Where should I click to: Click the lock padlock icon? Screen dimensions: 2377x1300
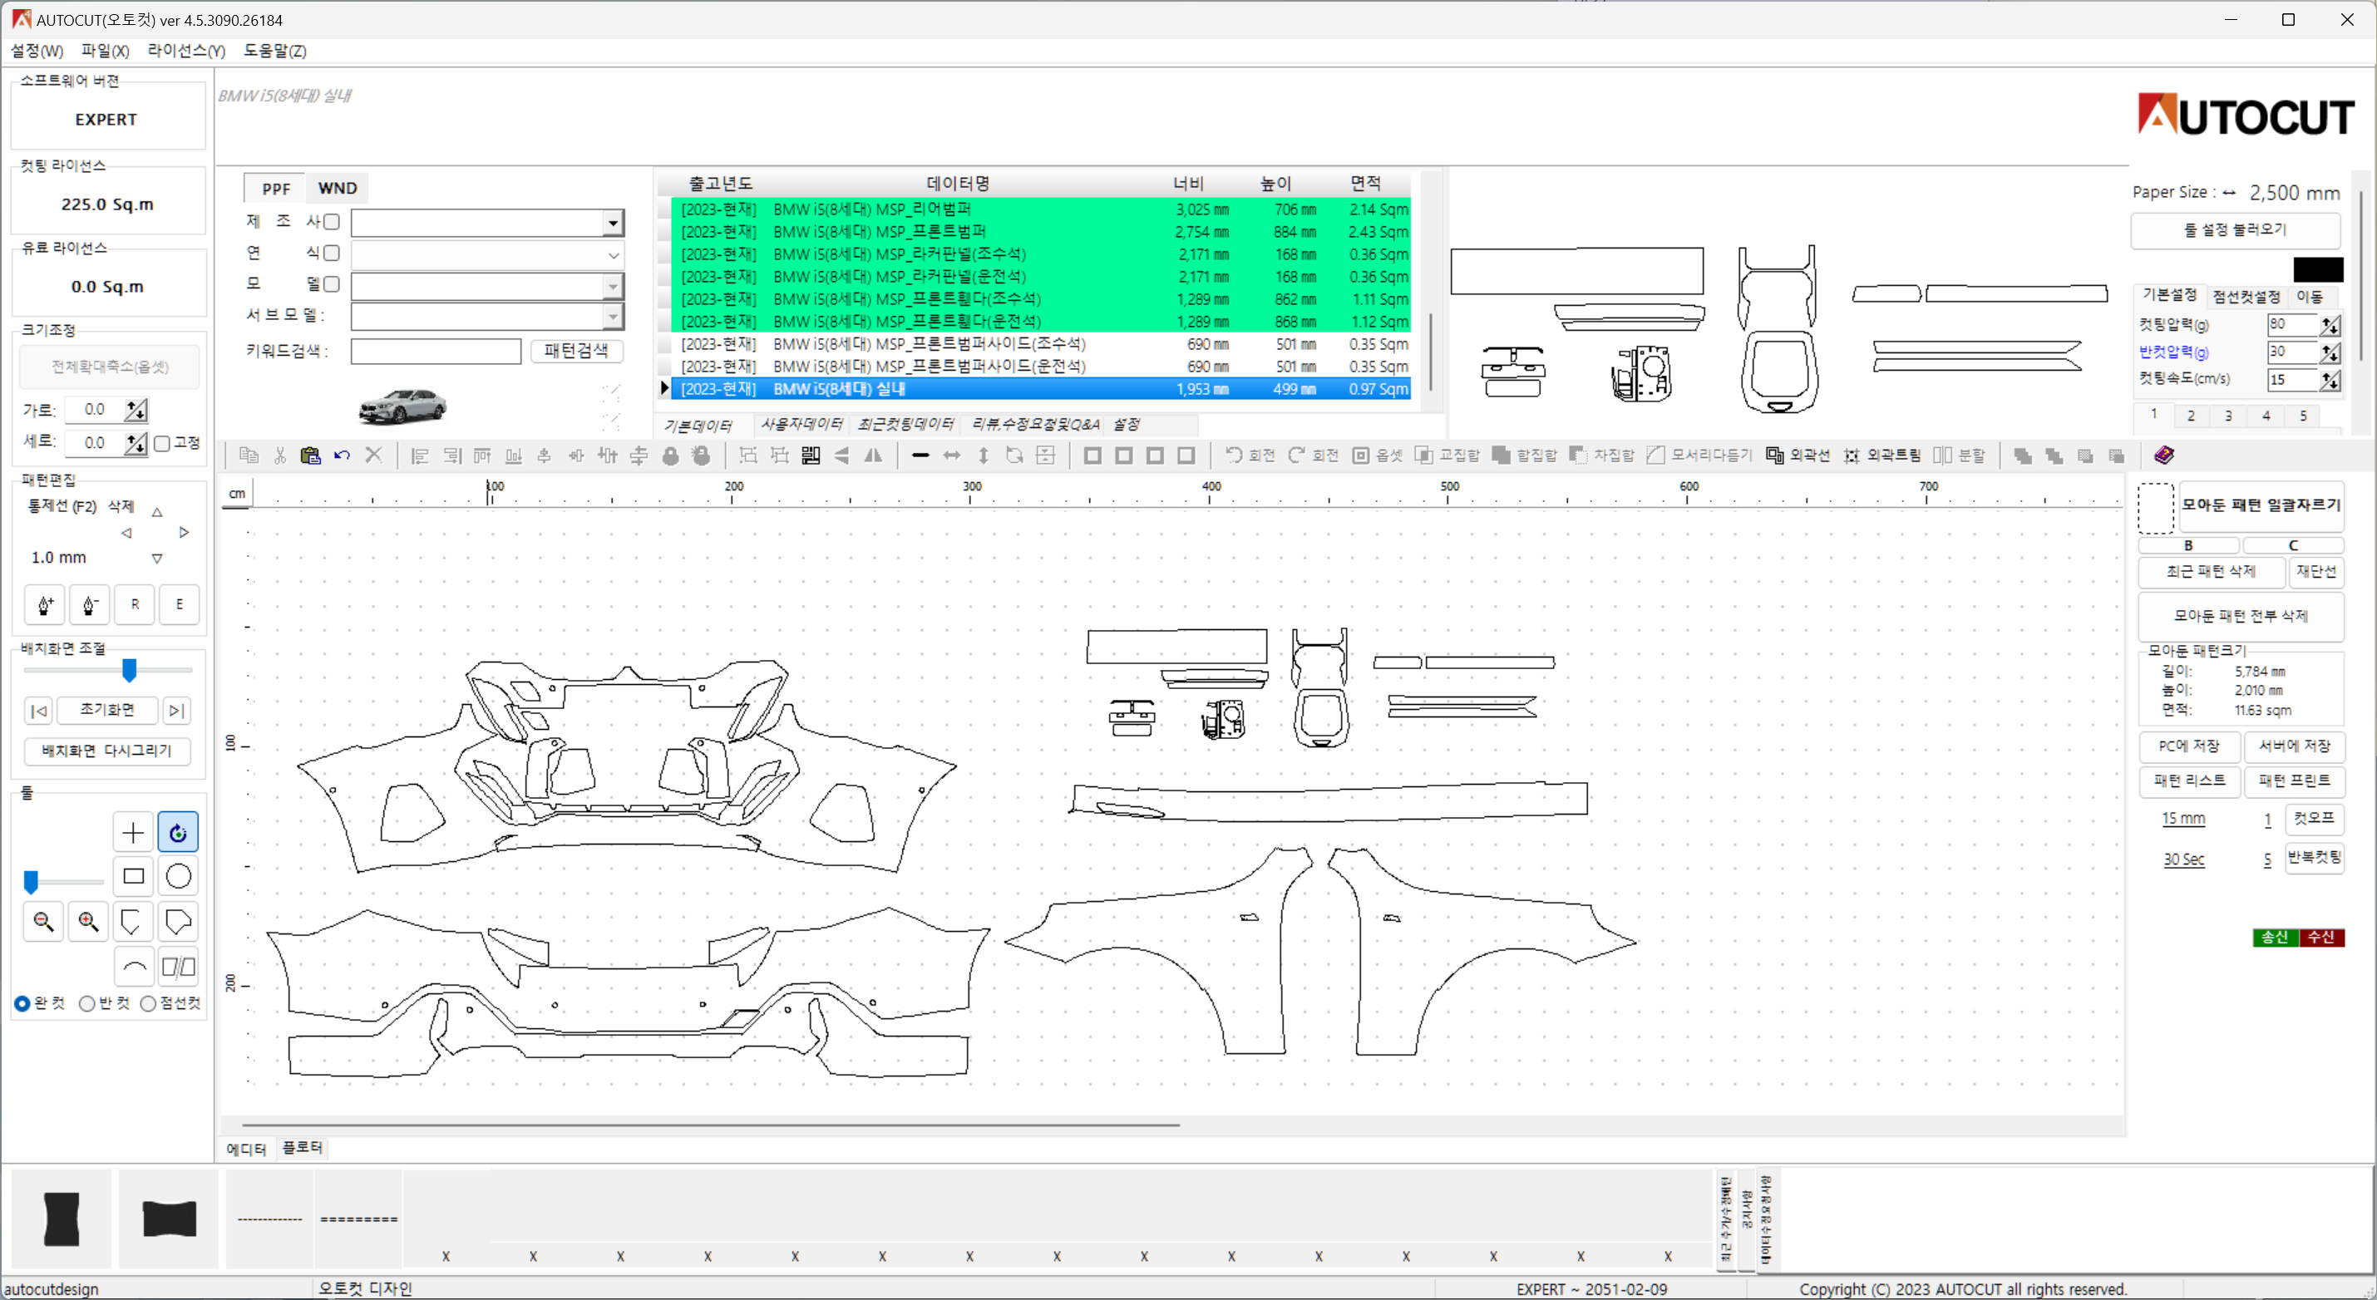(x=671, y=455)
